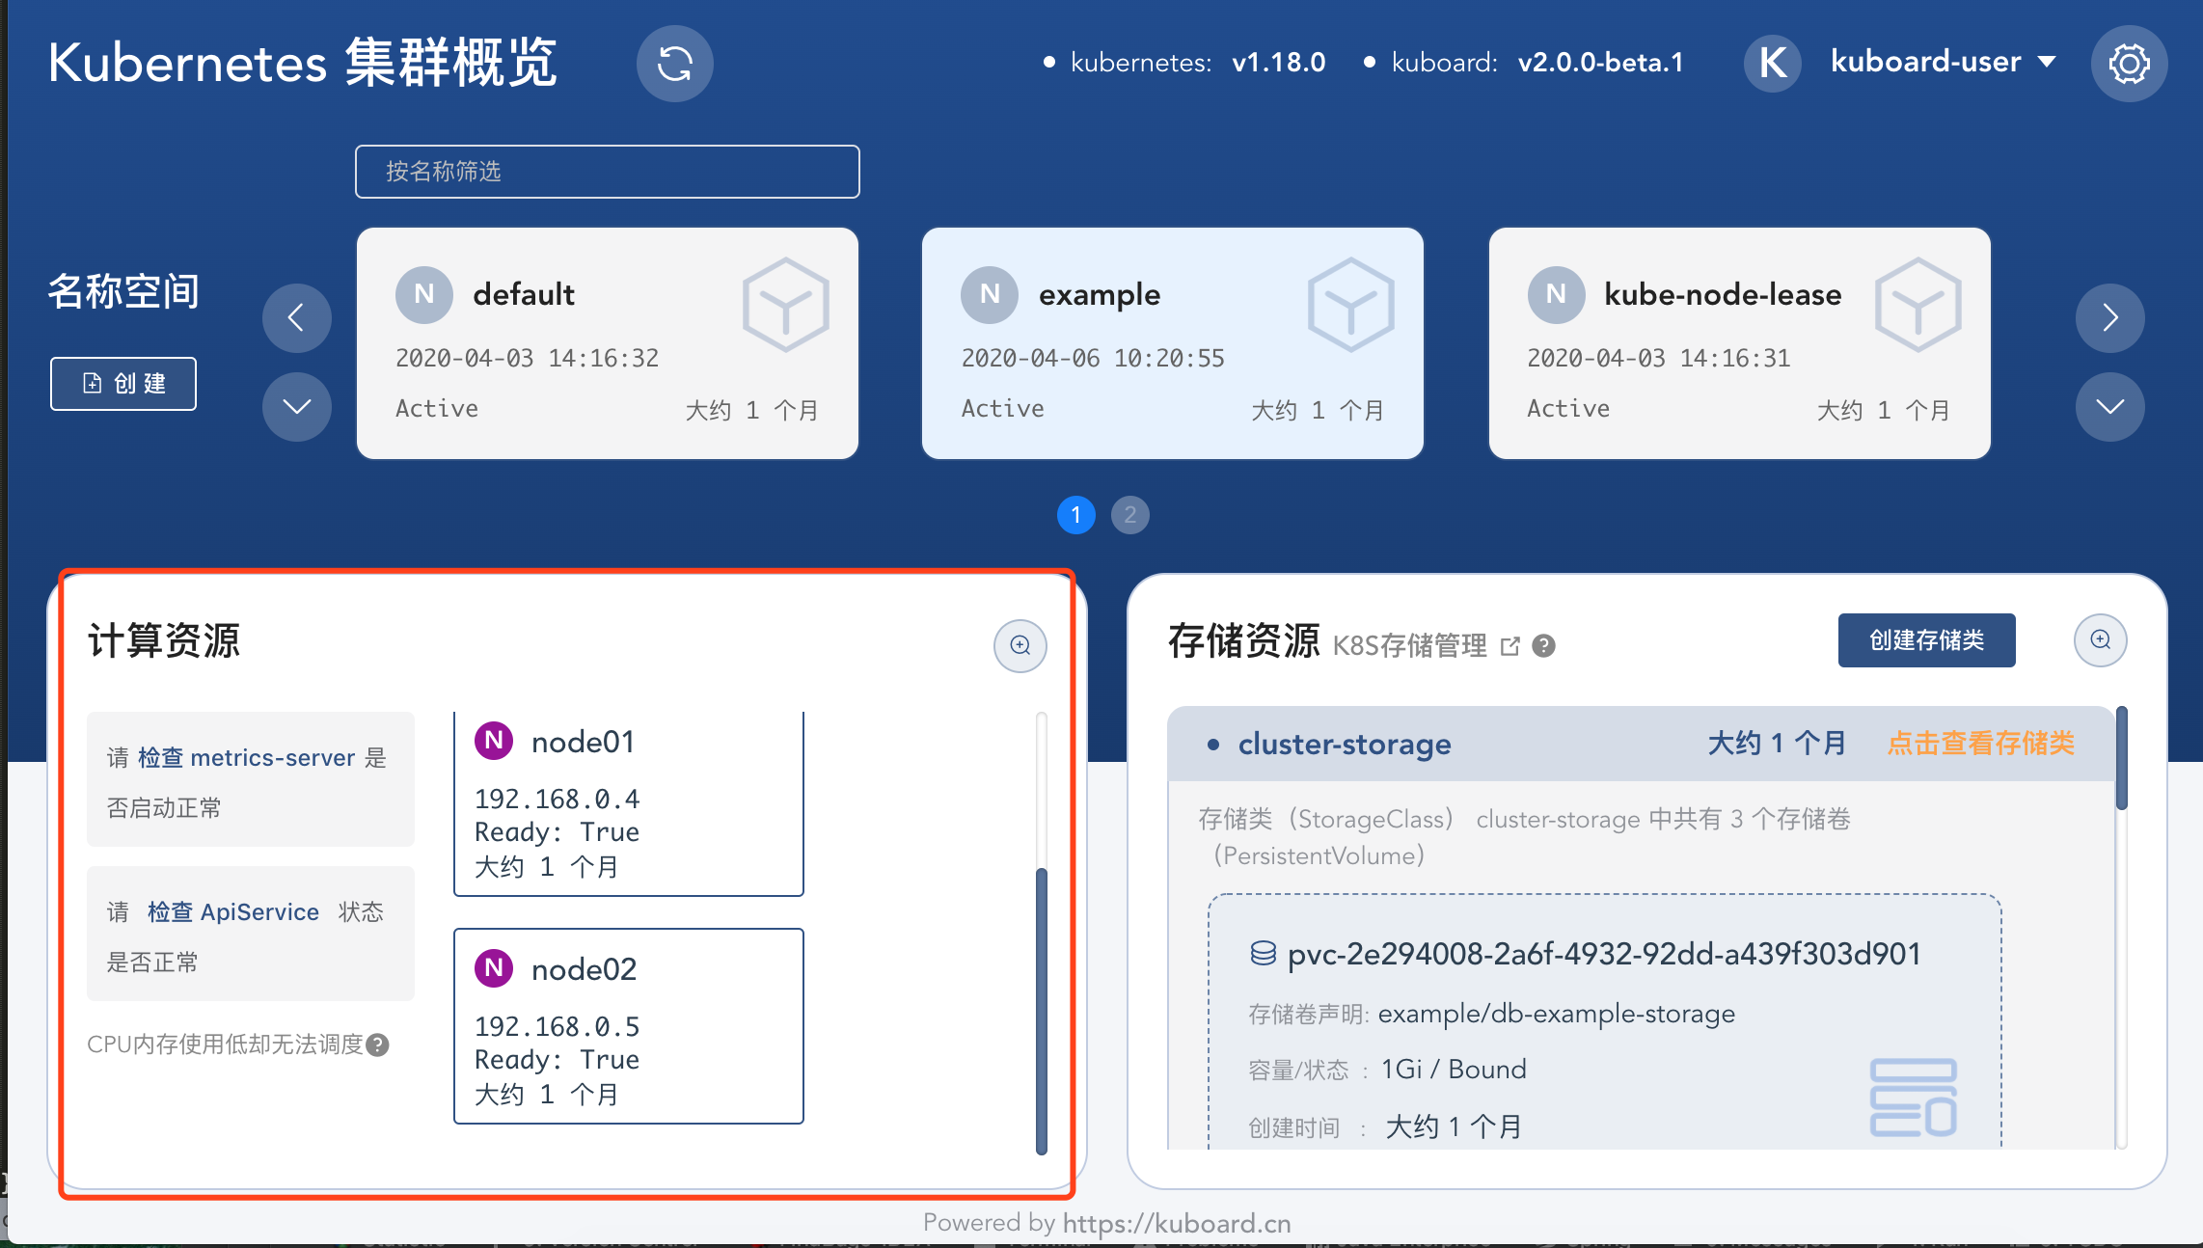This screenshot has height=1248, width=2203.
Task: Open the external link icon beside K8S存储管理
Action: pyautogui.click(x=1509, y=646)
